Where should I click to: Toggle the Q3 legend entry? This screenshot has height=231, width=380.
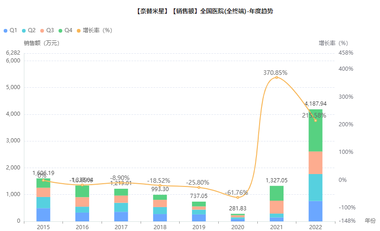(x=47, y=30)
